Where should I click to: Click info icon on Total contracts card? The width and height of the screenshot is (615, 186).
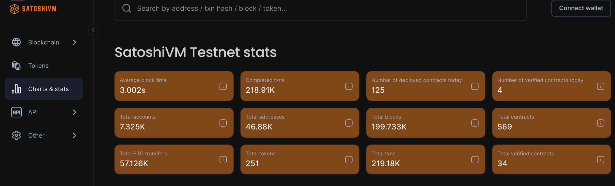click(601, 123)
